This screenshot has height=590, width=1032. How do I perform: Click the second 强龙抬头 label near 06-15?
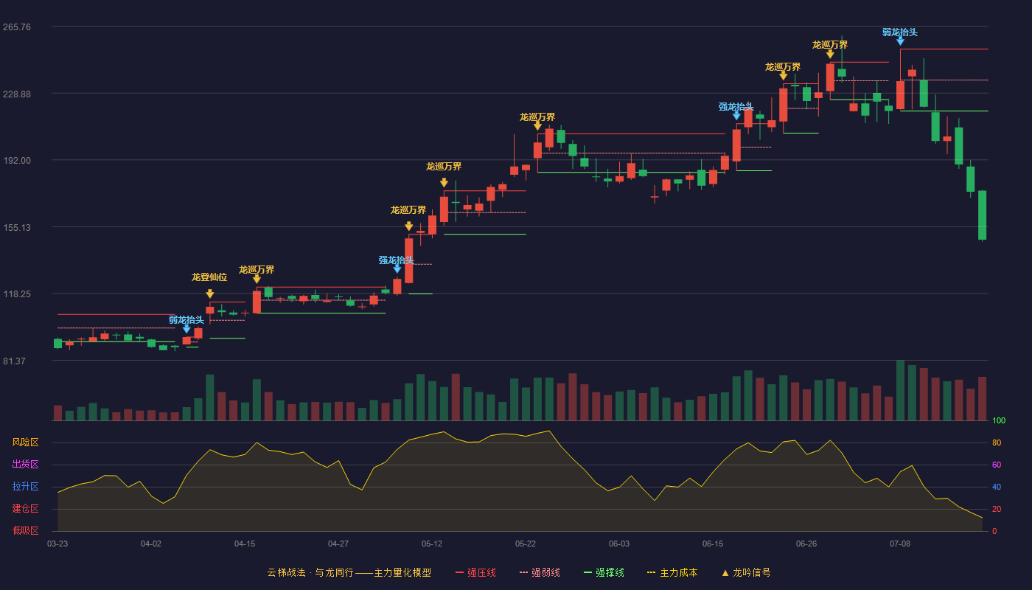(x=736, y=107)
